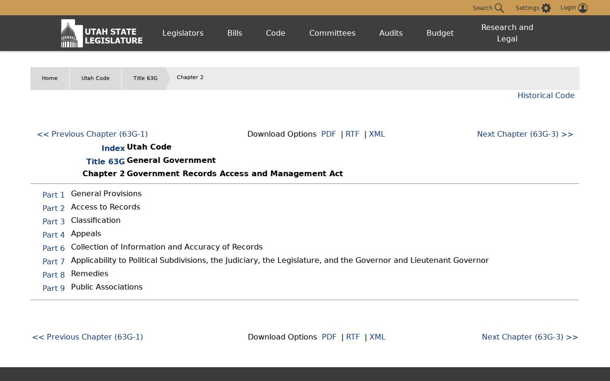The width and height of the screenshot is (610, 381).
Task: Open Part 9 Public Associations
Action: pos(53,288)
